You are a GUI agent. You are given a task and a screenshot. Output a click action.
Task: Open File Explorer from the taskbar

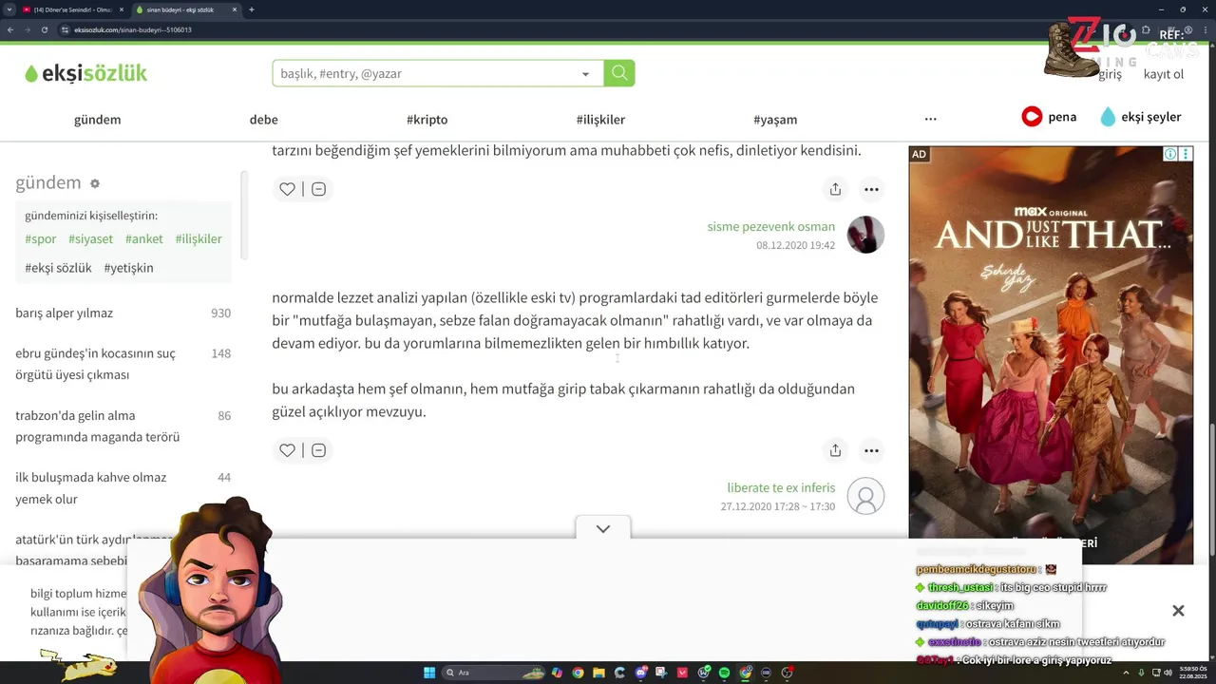598,673
